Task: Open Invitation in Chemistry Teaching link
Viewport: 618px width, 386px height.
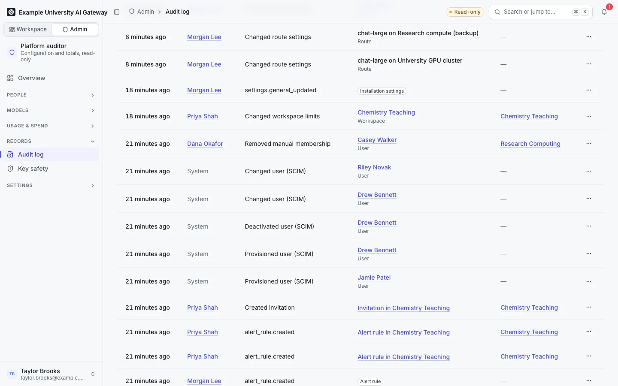Action: point(403,308)
